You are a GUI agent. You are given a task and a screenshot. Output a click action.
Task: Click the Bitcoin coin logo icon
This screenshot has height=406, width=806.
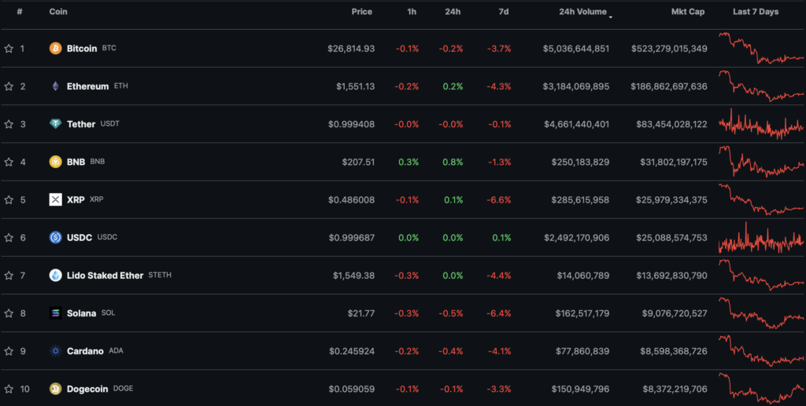(x=55, y=49)
